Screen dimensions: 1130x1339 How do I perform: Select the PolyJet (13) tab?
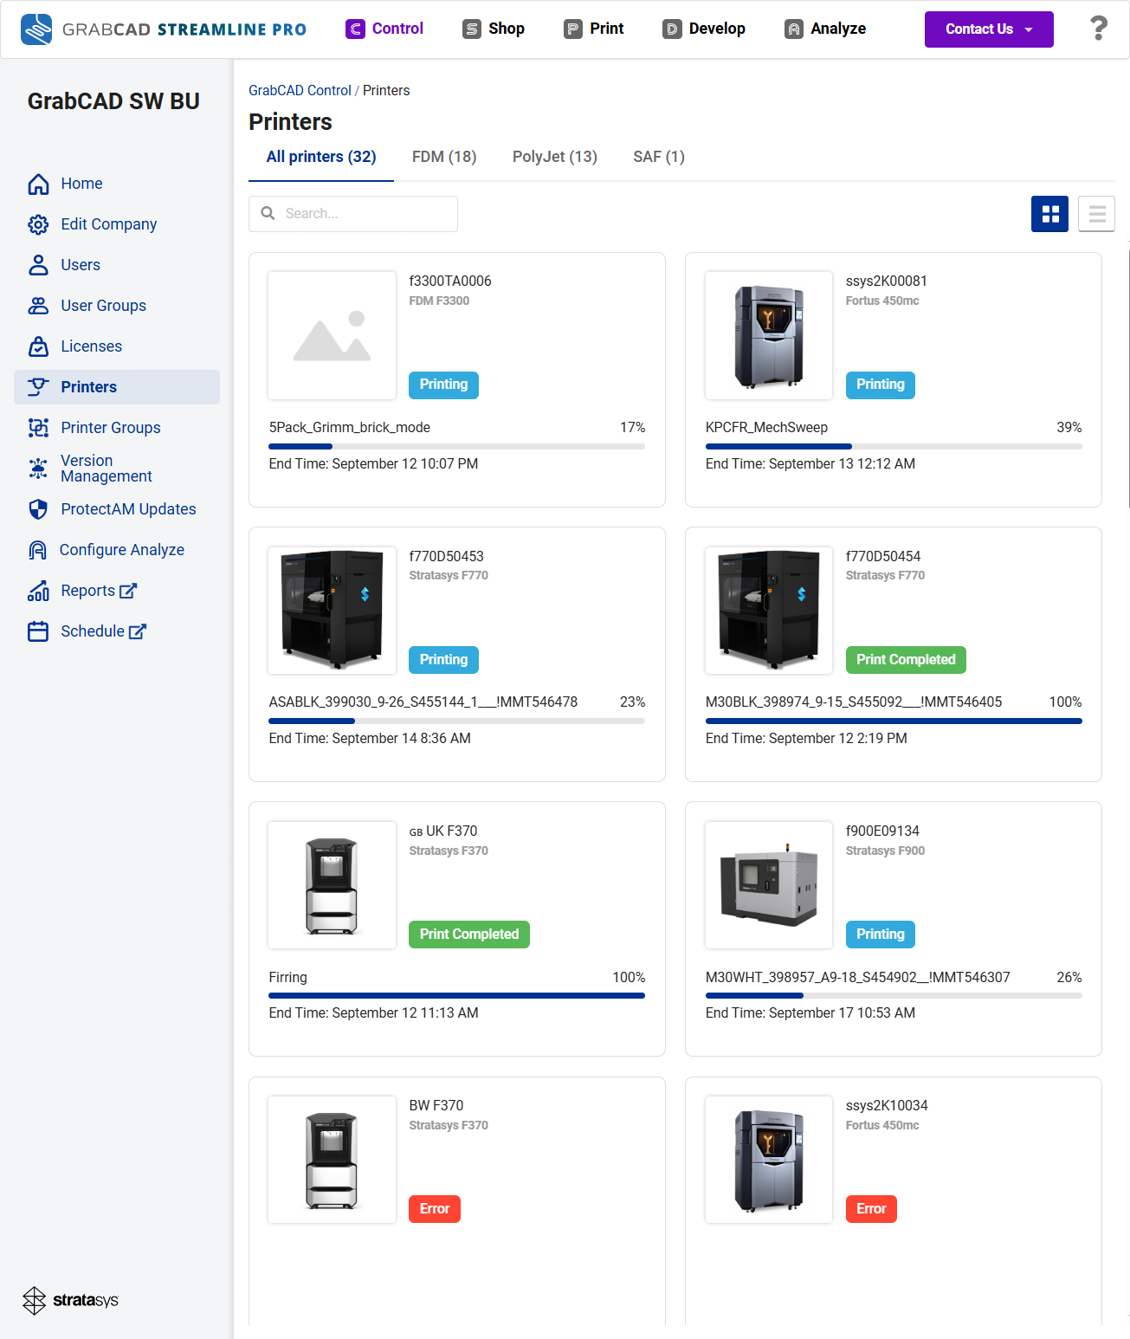coord(555,157)
